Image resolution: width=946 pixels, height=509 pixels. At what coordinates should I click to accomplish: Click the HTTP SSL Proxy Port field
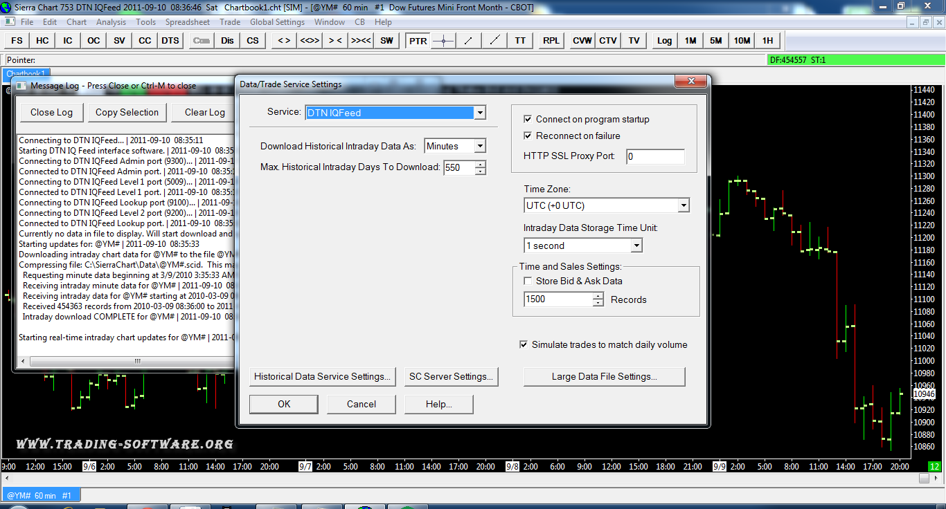pyautogui.click(x=654, y=156)
